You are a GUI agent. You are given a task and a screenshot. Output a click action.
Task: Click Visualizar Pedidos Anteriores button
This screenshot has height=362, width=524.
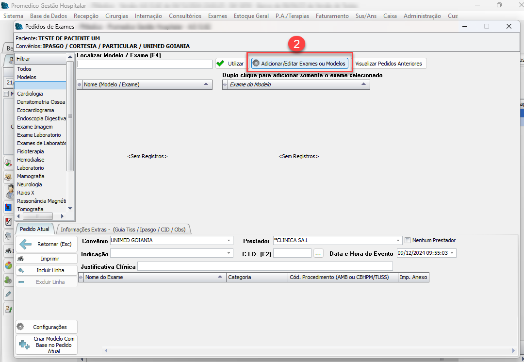tap(389, 64)
